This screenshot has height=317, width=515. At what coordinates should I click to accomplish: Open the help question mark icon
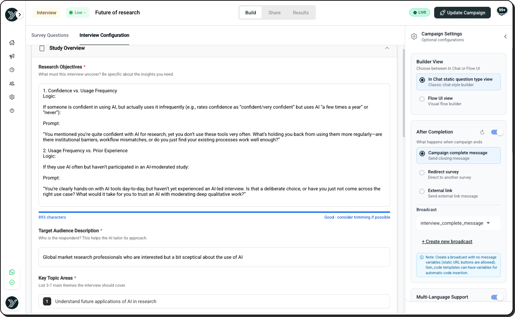click(12, 111)
